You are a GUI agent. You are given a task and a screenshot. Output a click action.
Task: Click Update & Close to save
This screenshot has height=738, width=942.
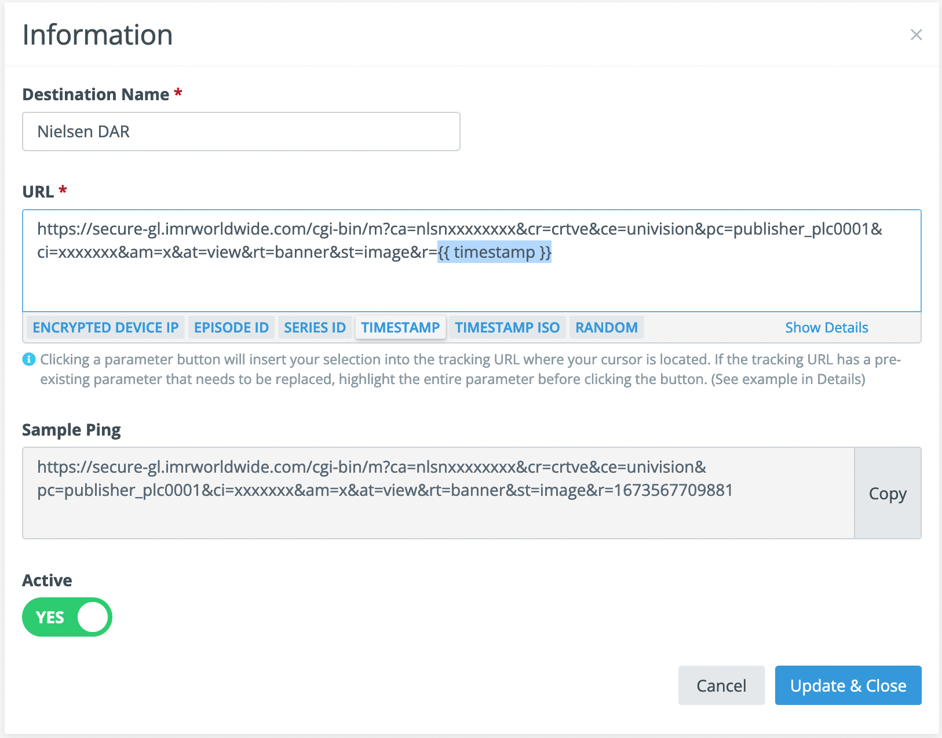click(848, 685)
